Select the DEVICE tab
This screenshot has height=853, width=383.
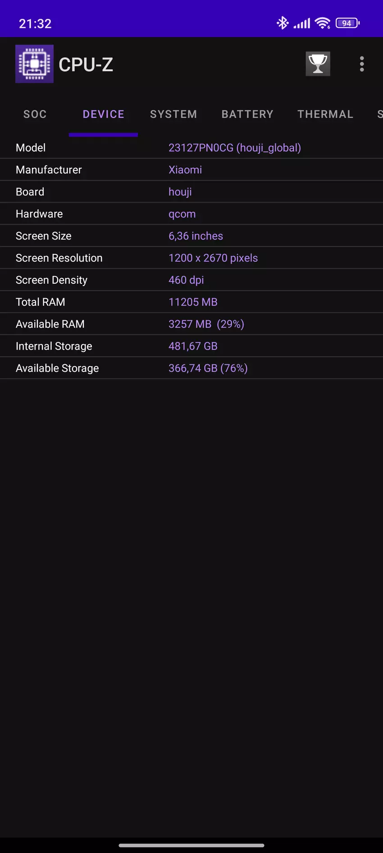103,115
